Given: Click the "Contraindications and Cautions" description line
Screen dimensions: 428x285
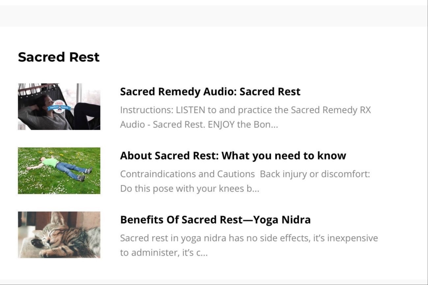Looking at the screenshot, I should pyautogui.click(x=245, y=174).
